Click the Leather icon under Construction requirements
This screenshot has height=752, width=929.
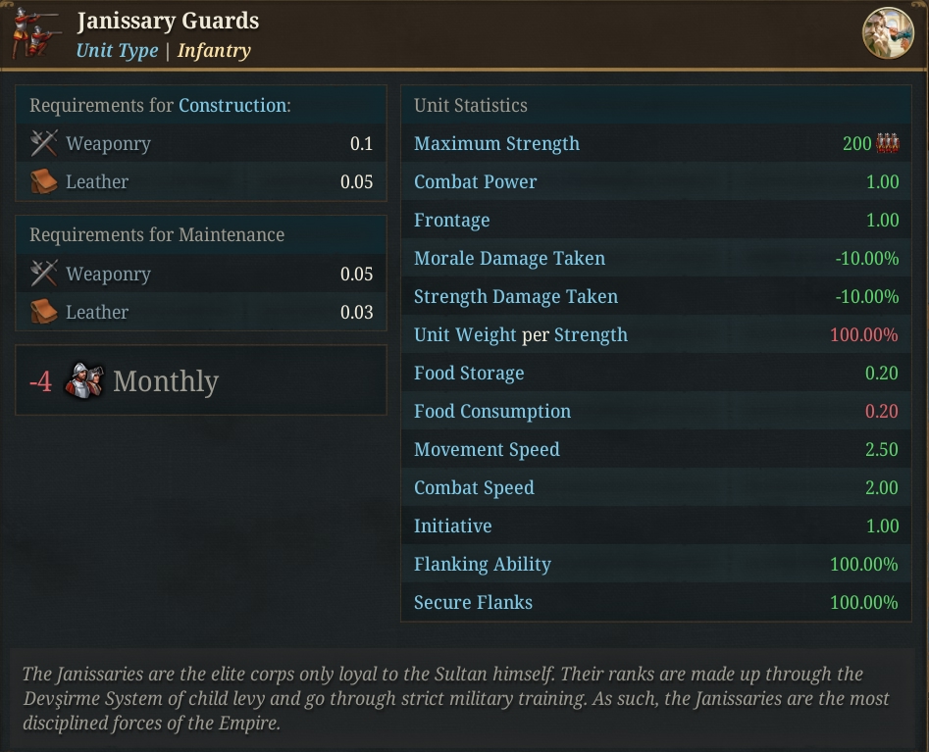coord(44,181)
